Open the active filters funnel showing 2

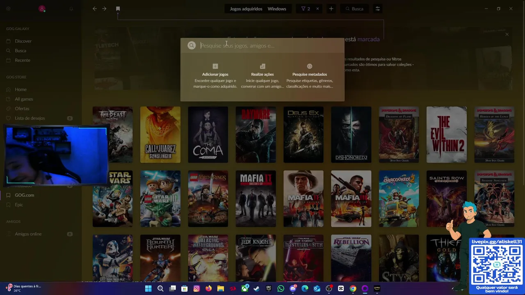point(306,9)
